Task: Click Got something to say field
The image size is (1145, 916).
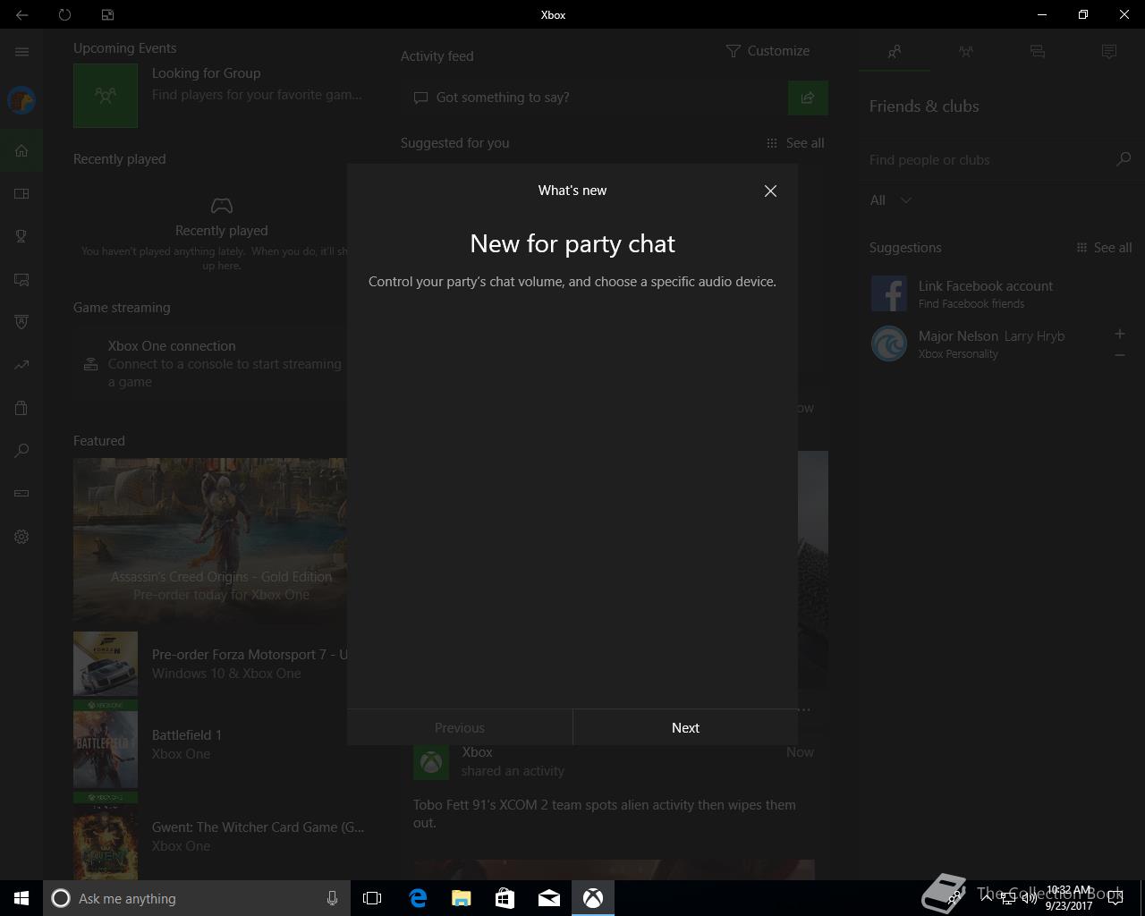Action: click(594, 98)
